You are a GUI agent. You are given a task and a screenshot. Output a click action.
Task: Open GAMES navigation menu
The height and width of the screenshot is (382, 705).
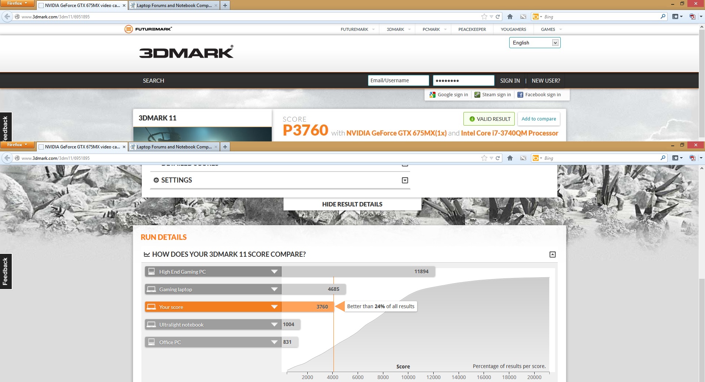coord(551,29)
